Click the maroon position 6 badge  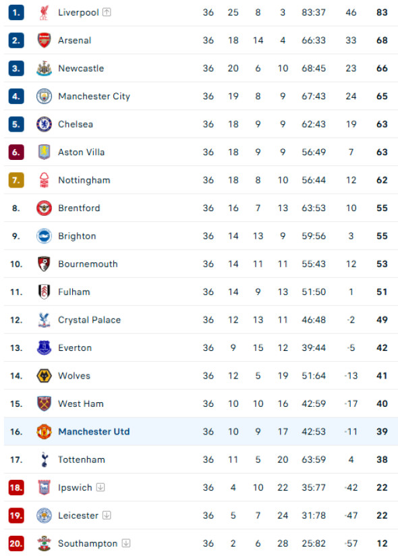pos(16,152)
